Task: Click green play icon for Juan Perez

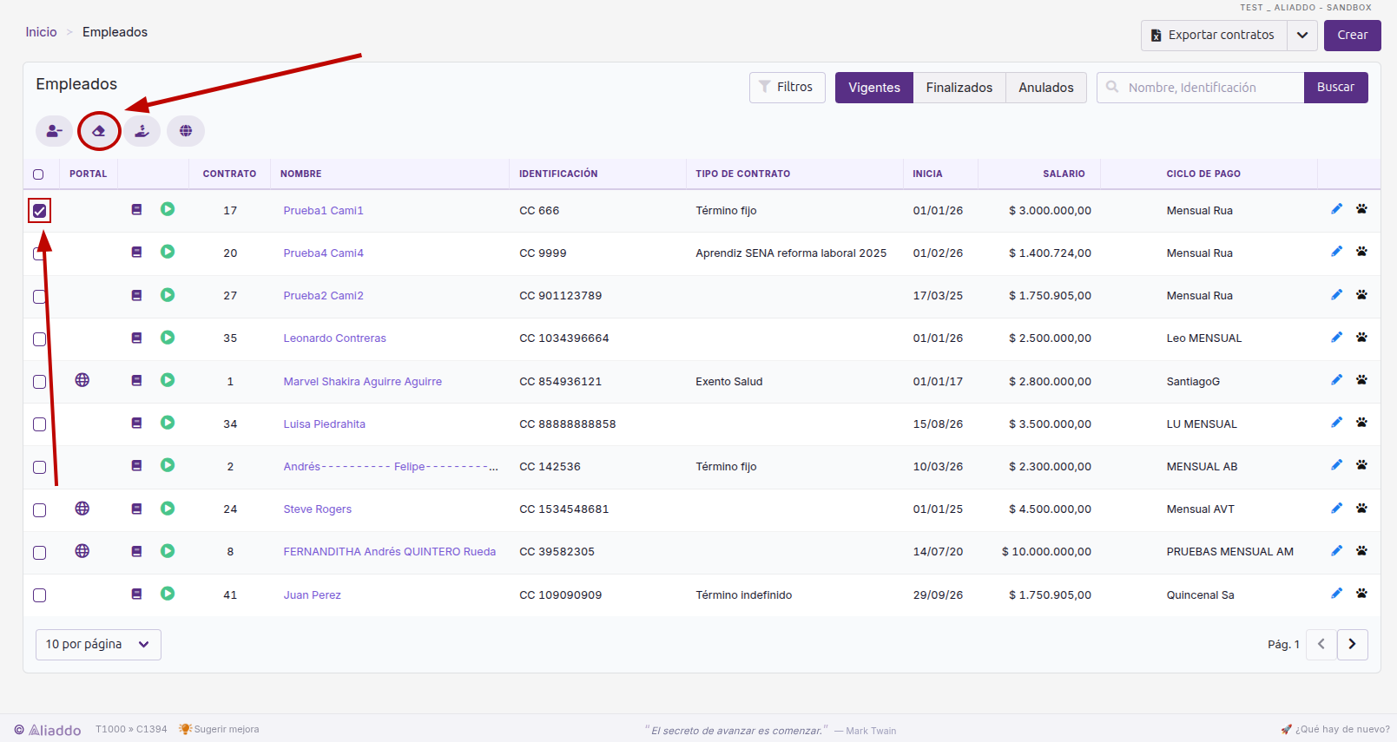Action: [168, 594]
